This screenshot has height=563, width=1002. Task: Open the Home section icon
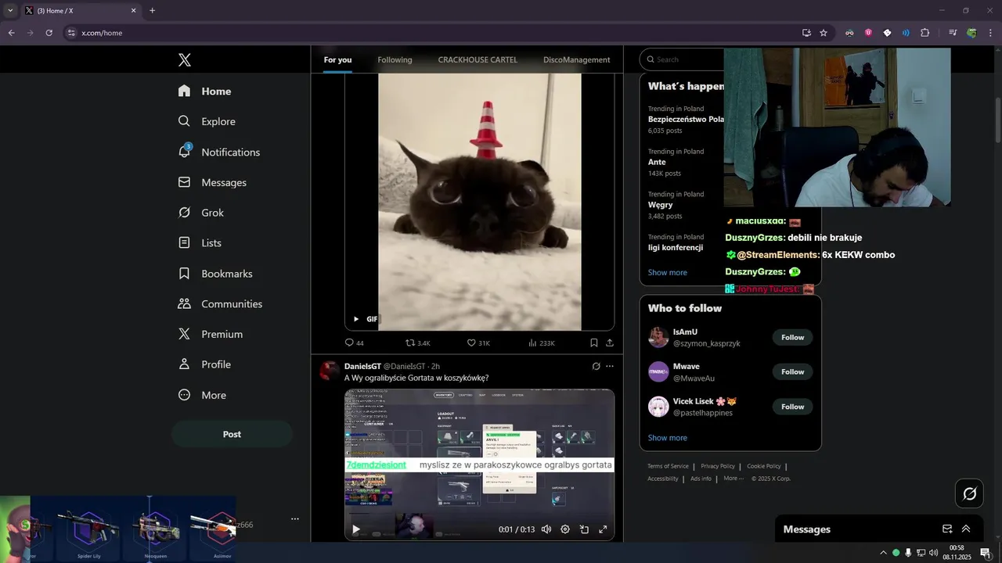184,91
